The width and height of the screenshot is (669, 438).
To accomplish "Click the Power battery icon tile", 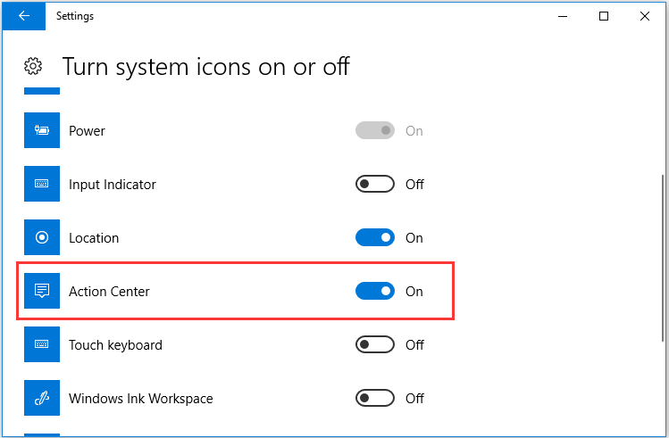I will (42, 130).
